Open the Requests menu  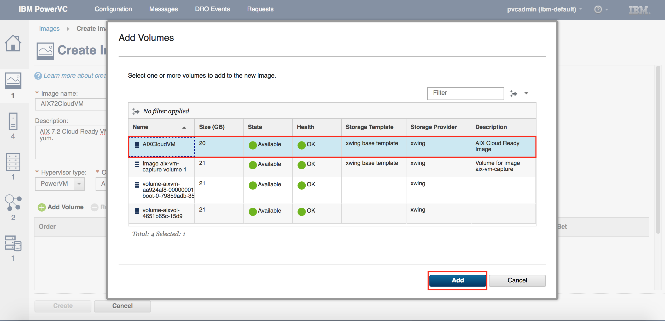coord(260,9)
